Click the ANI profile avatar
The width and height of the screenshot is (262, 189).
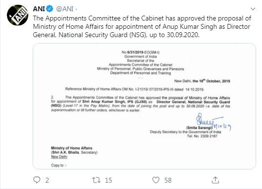(18, 15)
